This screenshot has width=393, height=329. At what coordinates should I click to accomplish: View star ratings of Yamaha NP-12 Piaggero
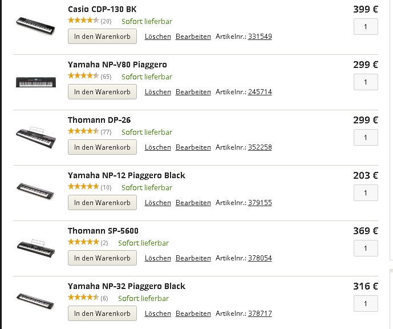83,186
